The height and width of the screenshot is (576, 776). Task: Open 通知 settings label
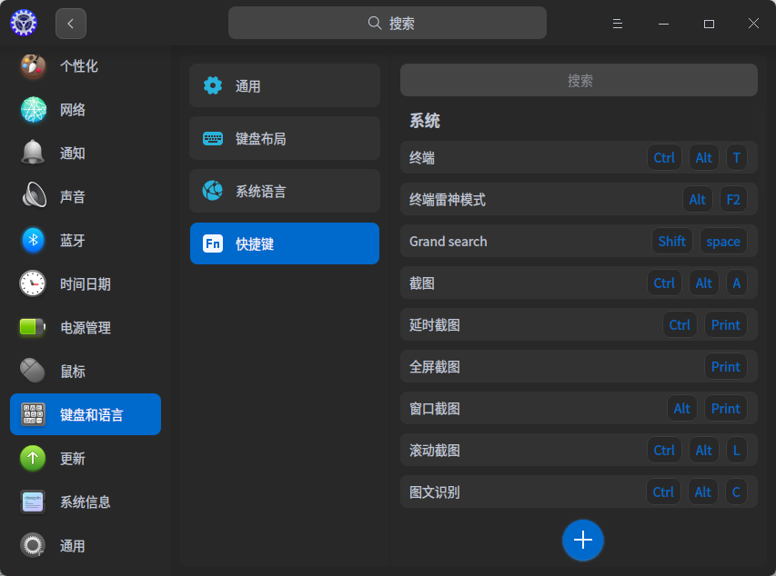click(73, 154)
